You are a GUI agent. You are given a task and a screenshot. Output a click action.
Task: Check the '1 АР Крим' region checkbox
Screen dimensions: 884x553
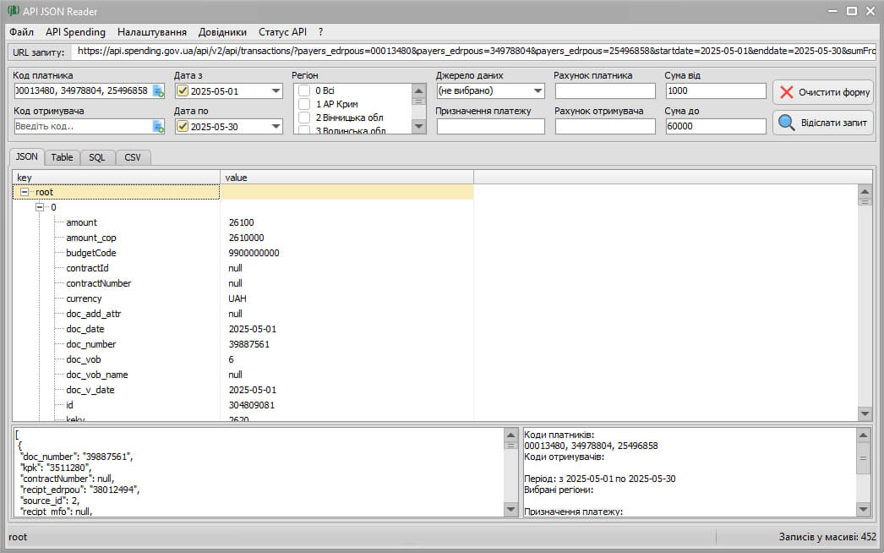click(x=304, y=104)
